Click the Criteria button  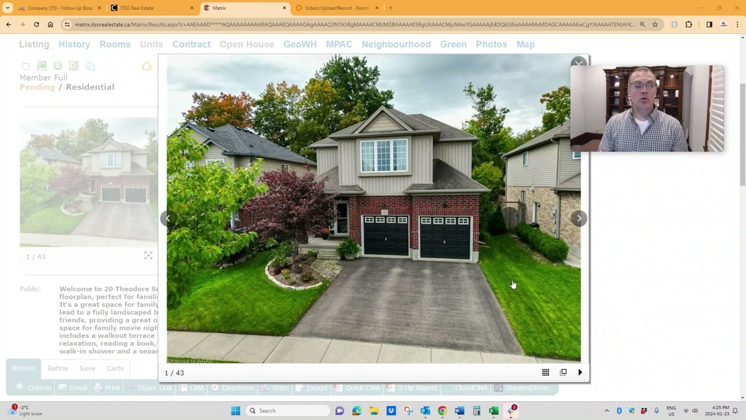(34, 388)
